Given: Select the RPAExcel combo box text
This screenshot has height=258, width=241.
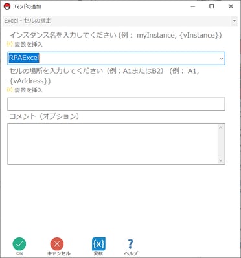Looking at the screenshot, I should pos(24,58).
